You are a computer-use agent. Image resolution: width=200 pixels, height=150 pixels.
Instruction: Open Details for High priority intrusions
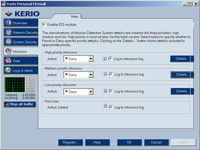[x=182, y=59]
